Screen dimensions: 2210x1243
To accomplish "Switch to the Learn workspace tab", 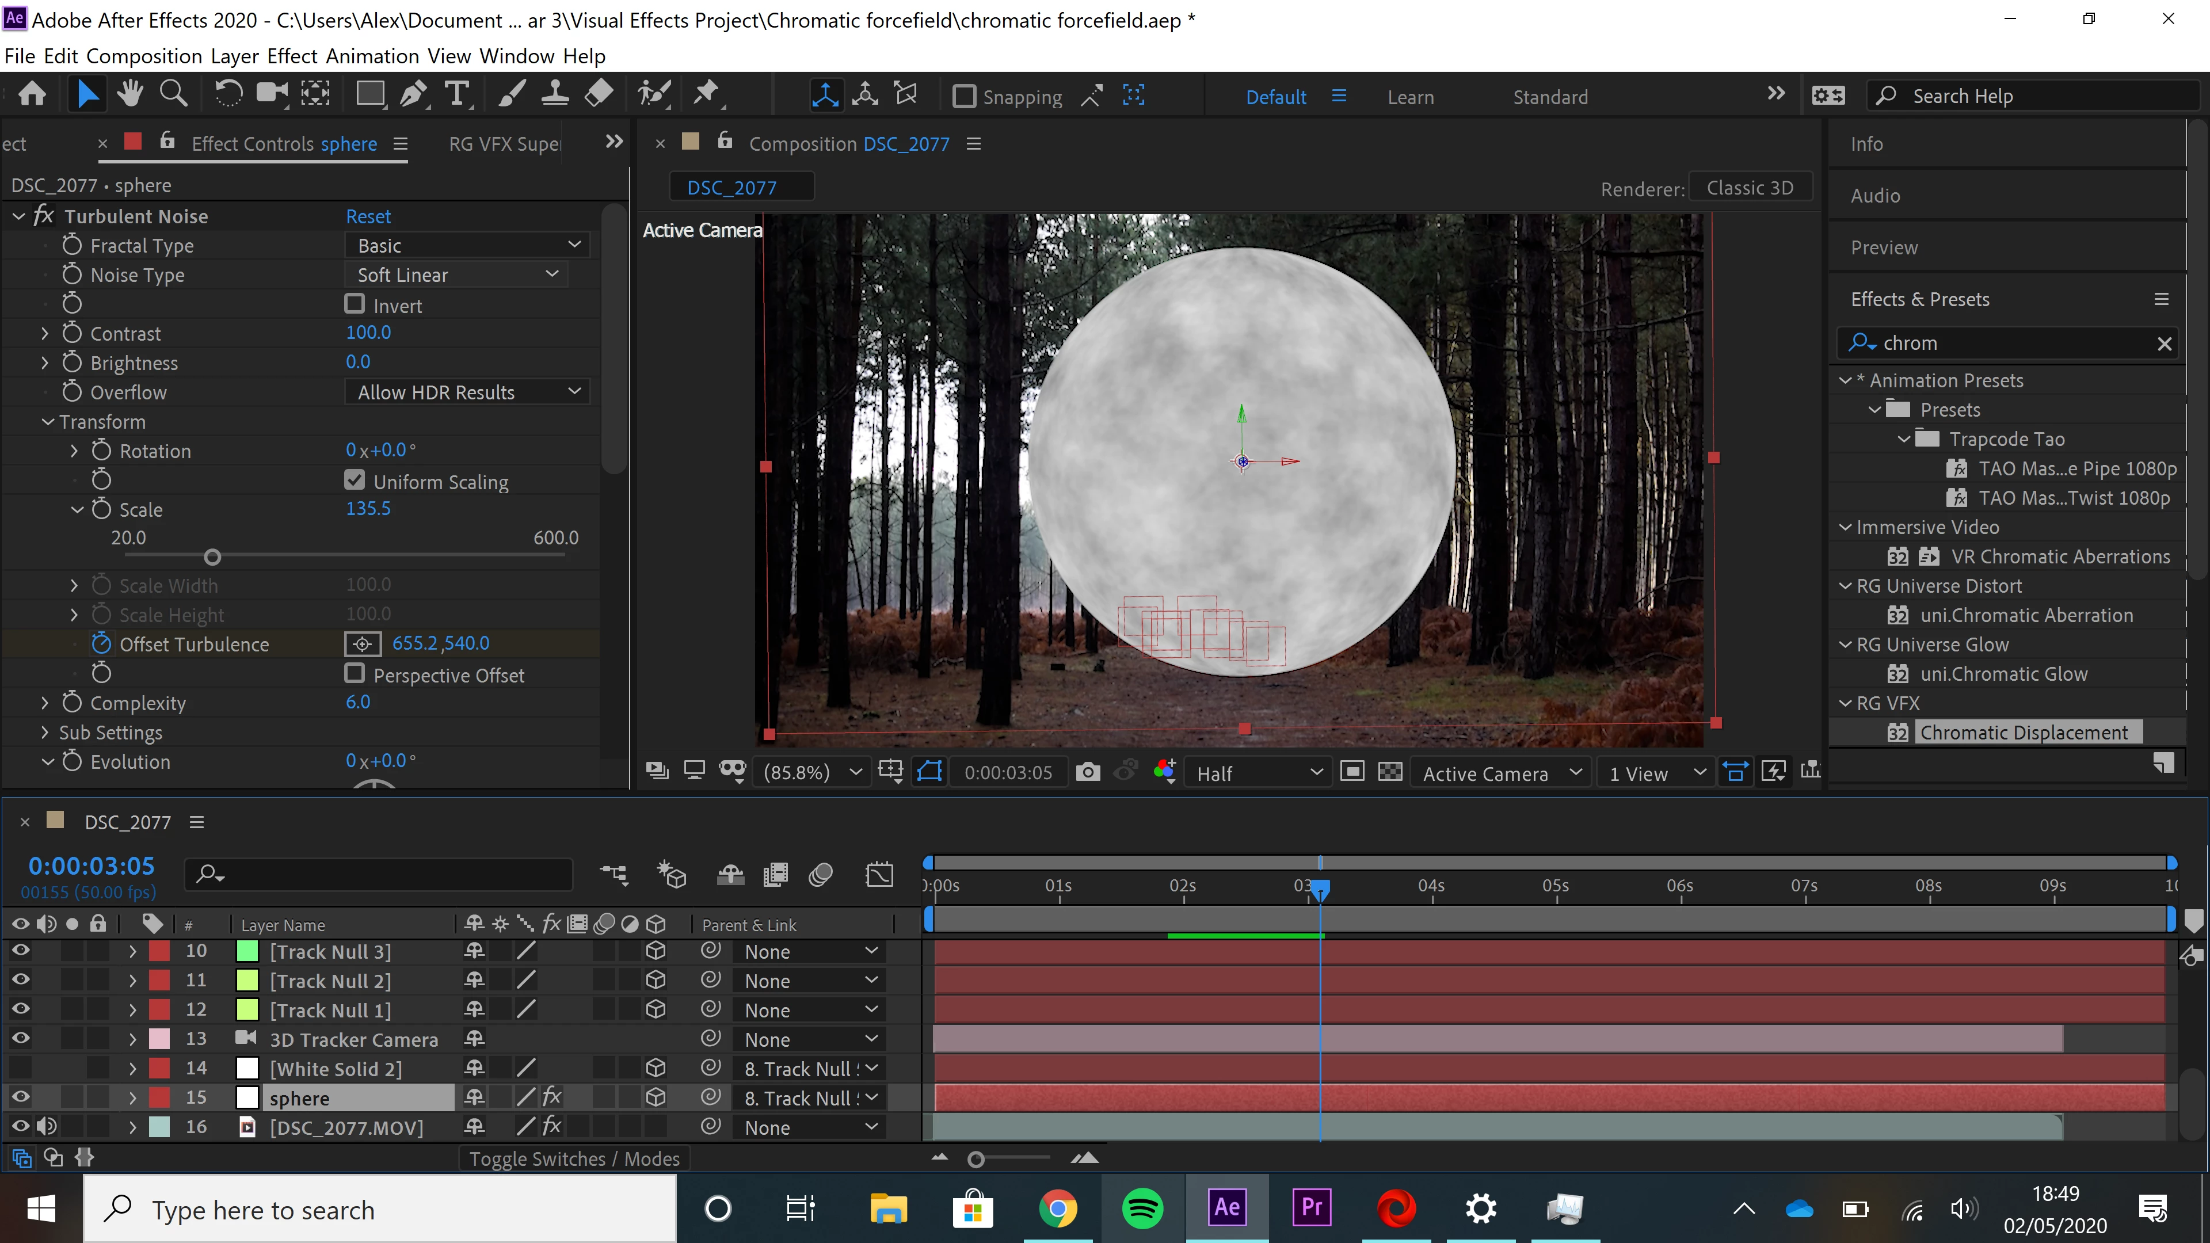I will [x=1411, y=97].
